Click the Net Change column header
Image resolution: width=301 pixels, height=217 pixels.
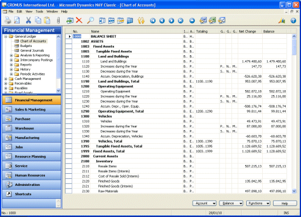coord(250,31)
